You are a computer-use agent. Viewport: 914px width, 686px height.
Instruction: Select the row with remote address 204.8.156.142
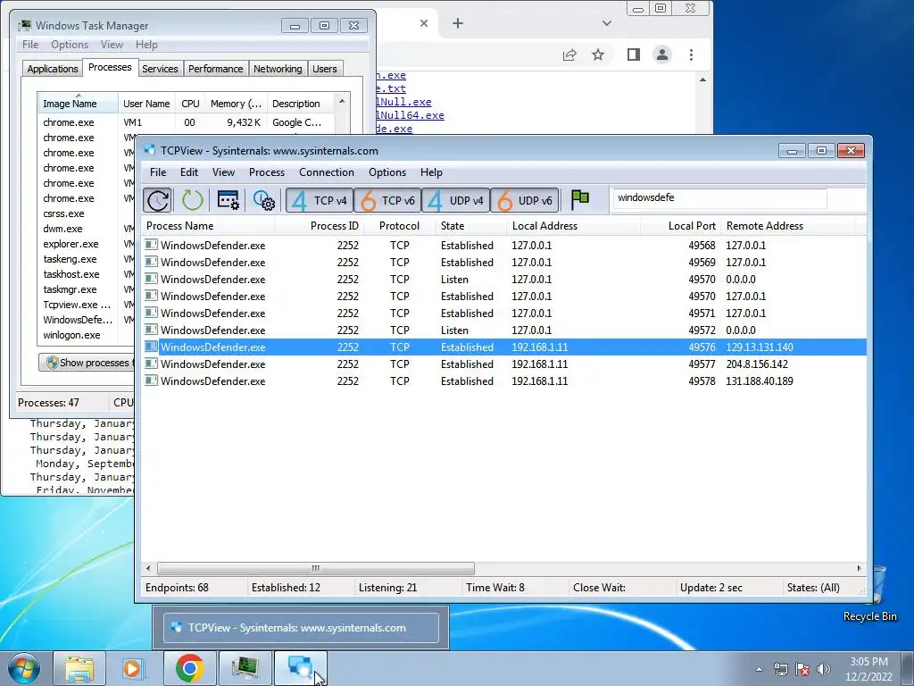point(504,364)
